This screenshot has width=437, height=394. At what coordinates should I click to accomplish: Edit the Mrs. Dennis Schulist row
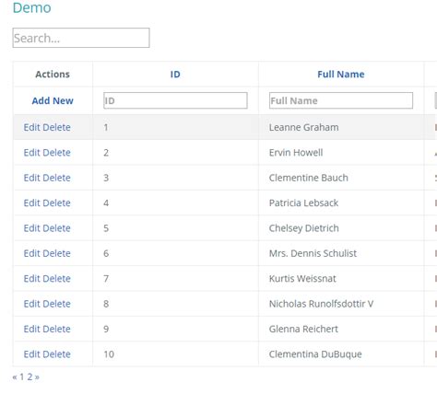[x=32, y=253]
